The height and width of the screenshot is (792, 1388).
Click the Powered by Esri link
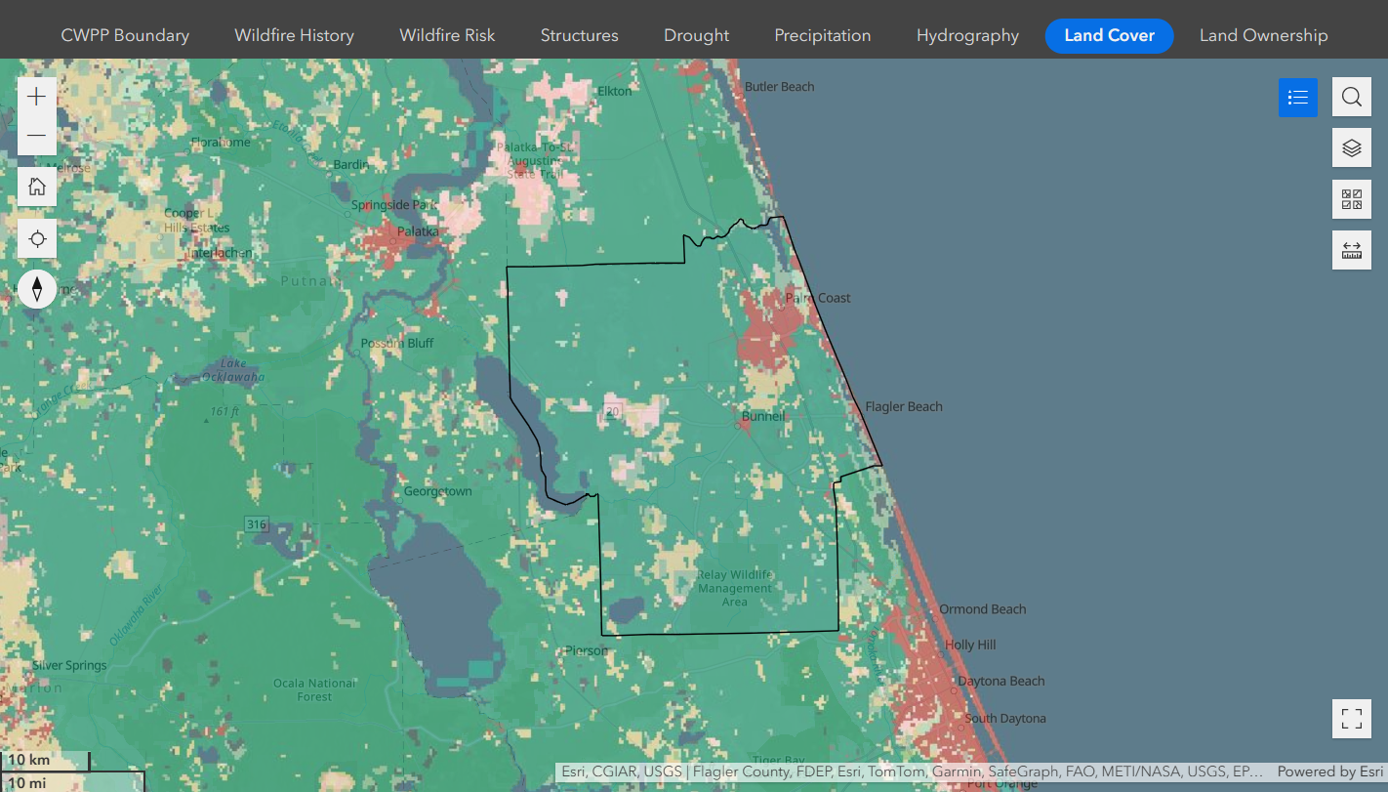point(1329,771)
